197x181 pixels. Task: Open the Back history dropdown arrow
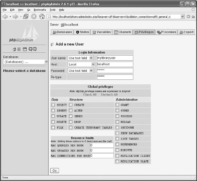click(x=10, y=17)
